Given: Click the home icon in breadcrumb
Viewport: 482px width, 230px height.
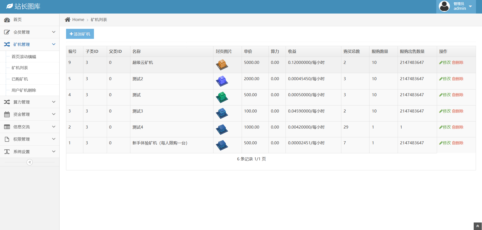Looking at the screenshot, I should coord(67,20).
